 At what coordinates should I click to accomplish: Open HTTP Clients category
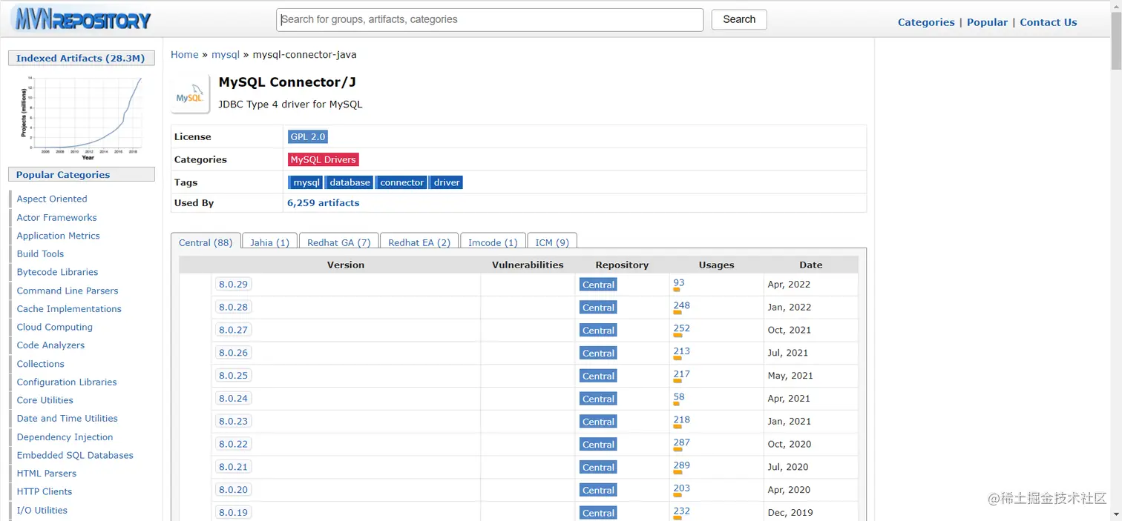point(45,491)
